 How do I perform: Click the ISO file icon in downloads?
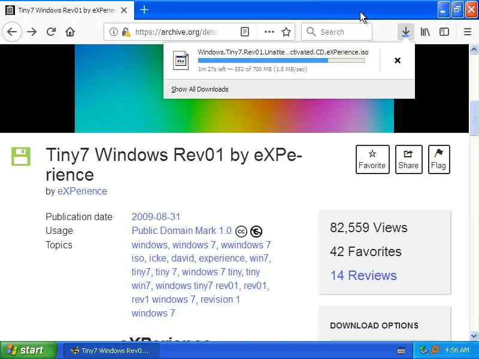click(x=181, y=60)
